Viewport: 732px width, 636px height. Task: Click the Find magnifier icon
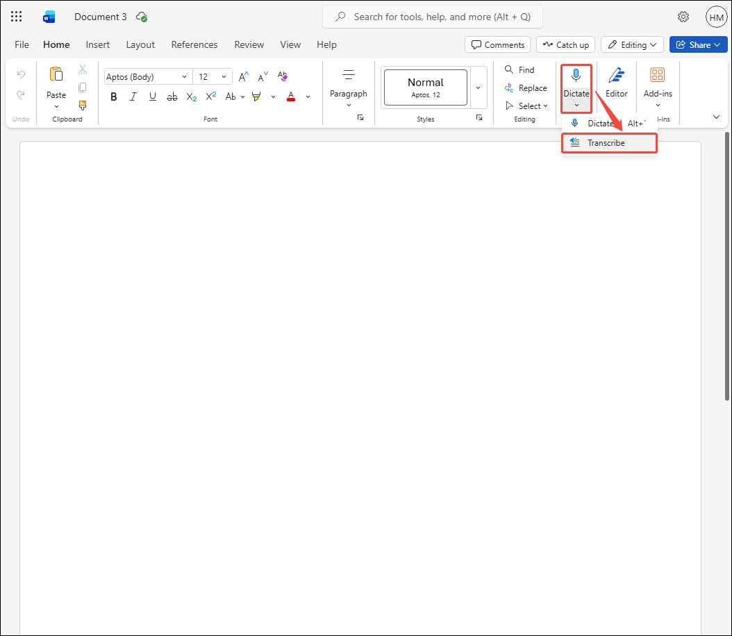[x=509, y=69]
